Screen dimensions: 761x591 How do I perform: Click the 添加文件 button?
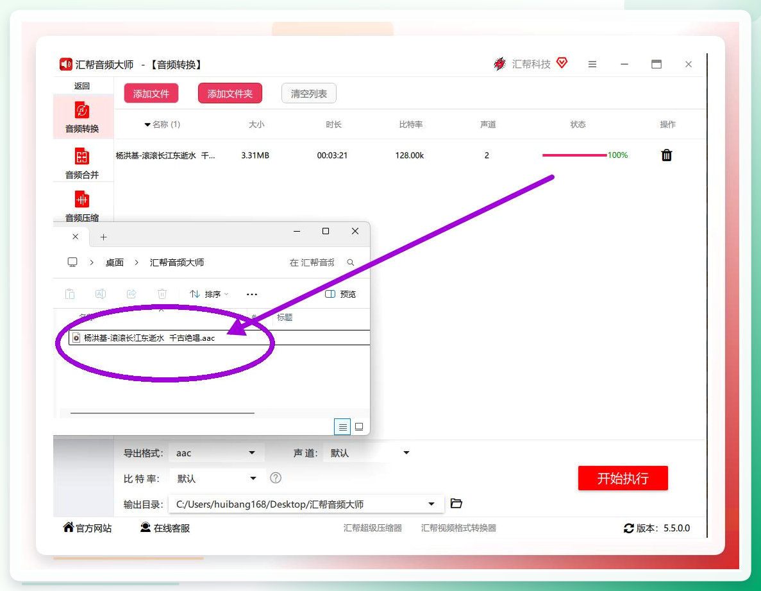[x=151, y=93]
